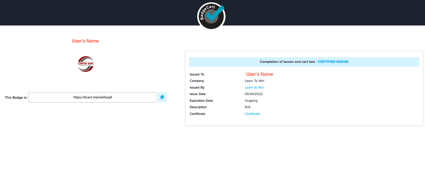Click the 'Expiration Date' field label
The image size is (425, 195).
pyautogui.click(x=201, y=101)
